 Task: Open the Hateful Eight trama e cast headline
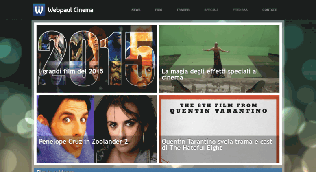click(217, 144)
